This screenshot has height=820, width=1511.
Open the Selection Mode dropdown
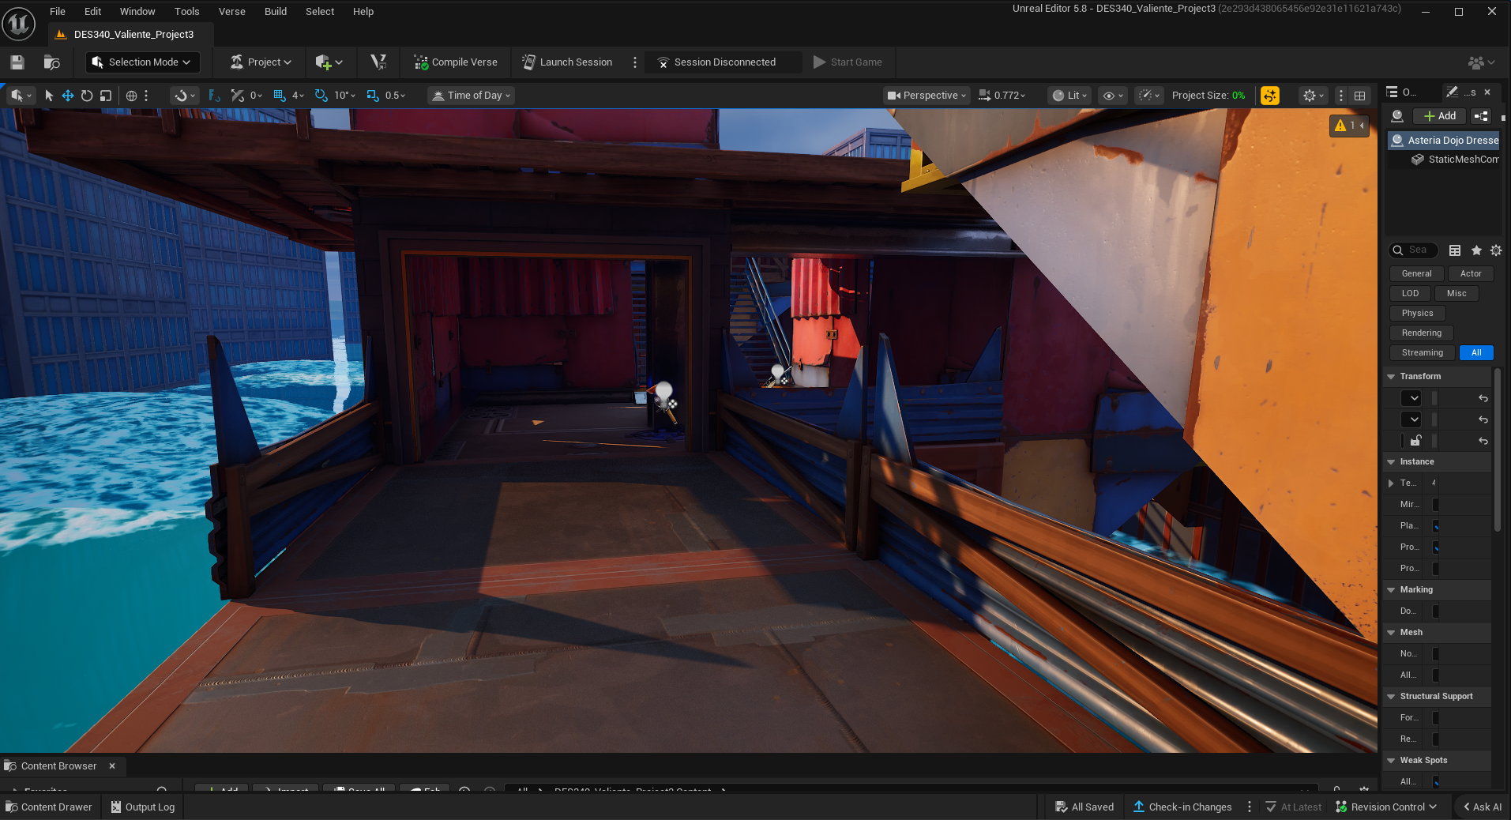point(141,62)
